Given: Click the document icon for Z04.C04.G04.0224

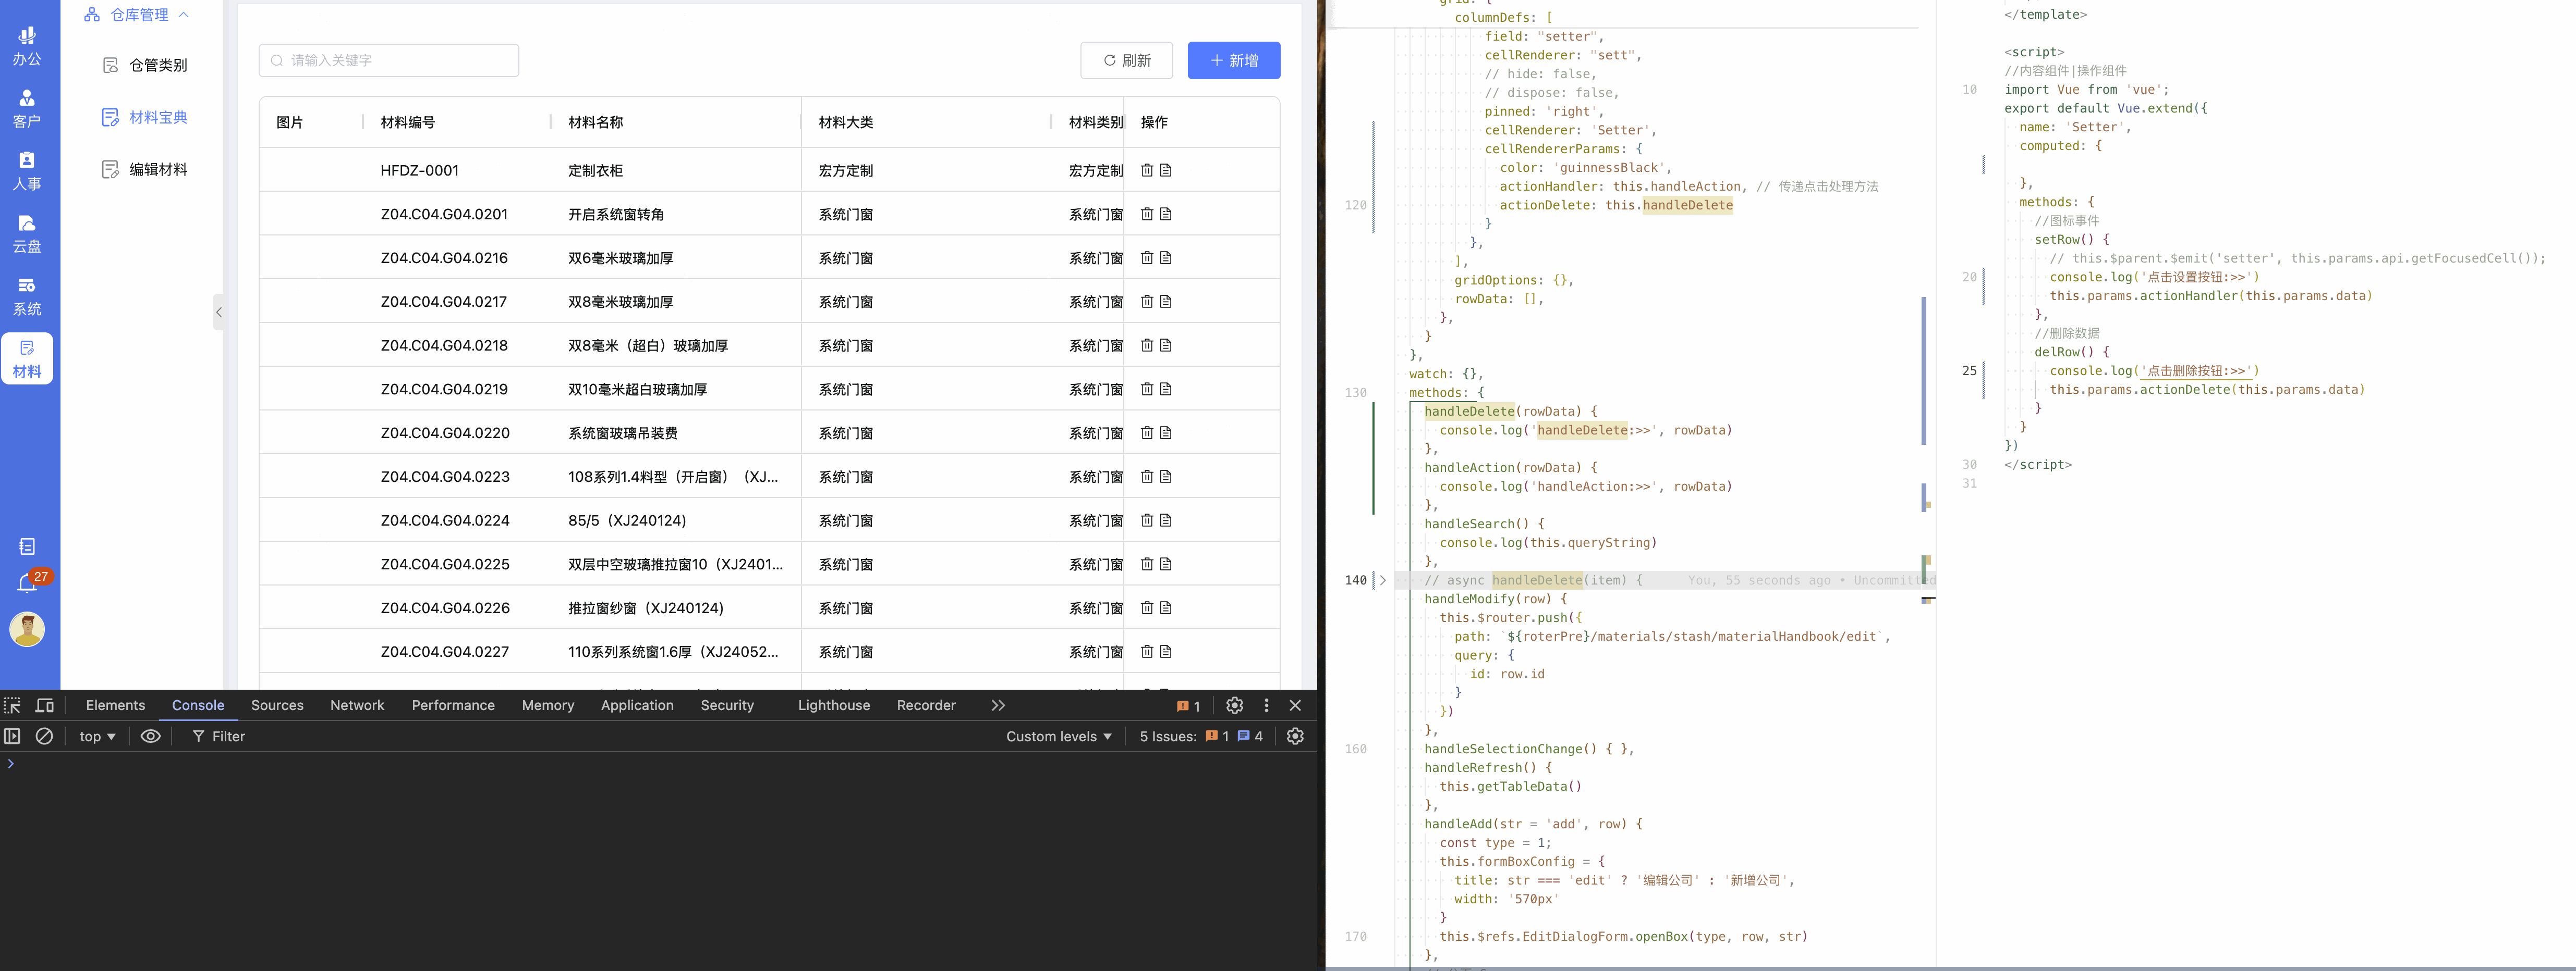Looking at the screenshot, I should pos(1166,520).
